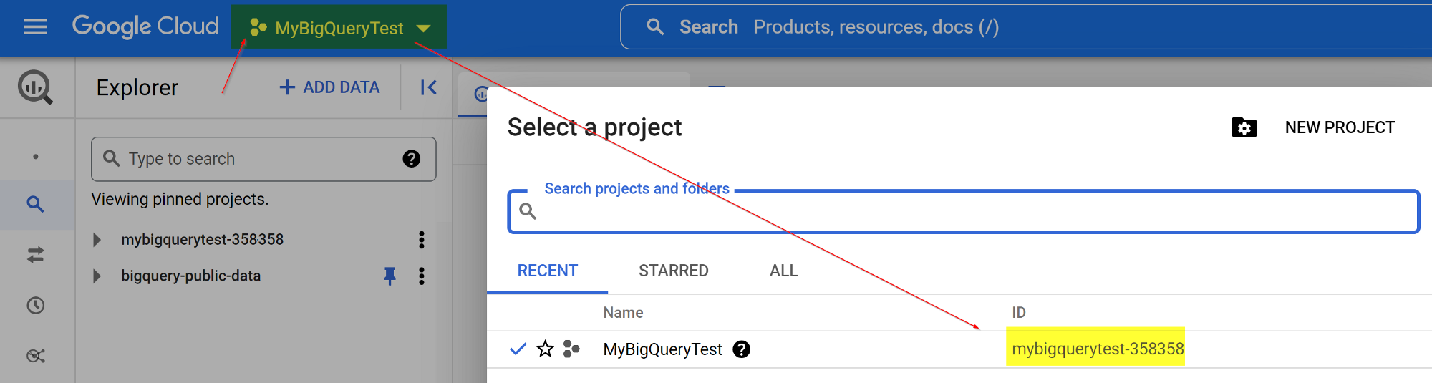The height and width of the screenshot is (383, 1432).
Task: Open the data transfers sidebar icon
Action: pyautogui.click(x=35, y=255)
